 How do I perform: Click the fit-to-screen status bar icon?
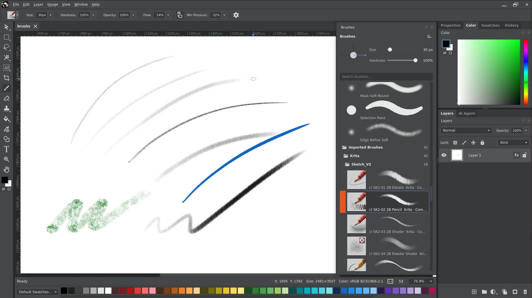[x=390, y=281]
